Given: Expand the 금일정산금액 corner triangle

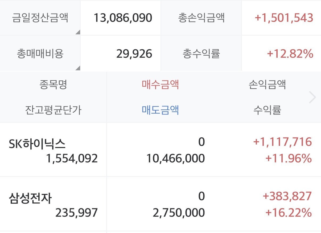Looking at the screenshot, I should pyautogui.click(x=78, y=32).
